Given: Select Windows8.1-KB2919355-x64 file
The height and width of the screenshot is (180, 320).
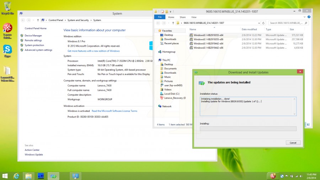Looking at the screenshot, I should click(208, 35).
